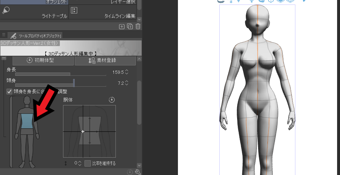Click the tool property scrollbar up arrow
This screenshot has width=340, height=175.
point(139,59)
